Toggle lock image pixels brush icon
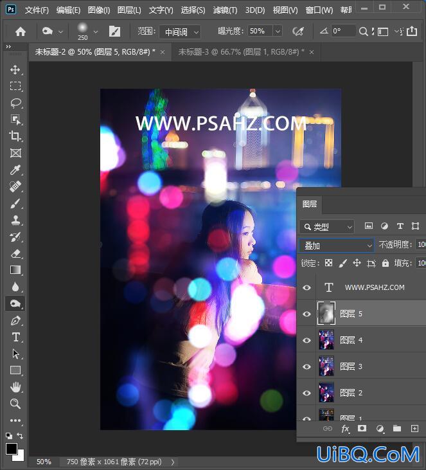This screenshot has height=470, width=426. [342, 263]
